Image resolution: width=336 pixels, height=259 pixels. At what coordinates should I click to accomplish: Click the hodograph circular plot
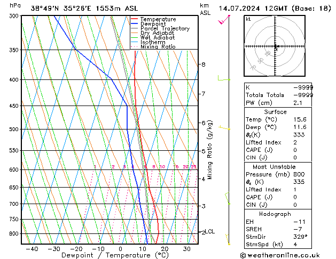click(275, 46)
